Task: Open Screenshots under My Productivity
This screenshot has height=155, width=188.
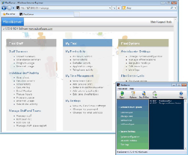Action: [80, 60]
